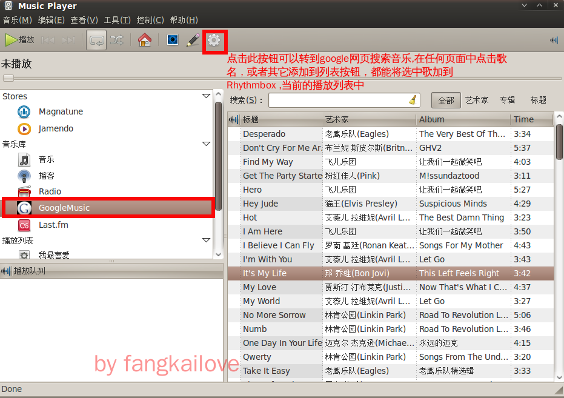Open the gear settings toolbar icon

click(214, 40)
